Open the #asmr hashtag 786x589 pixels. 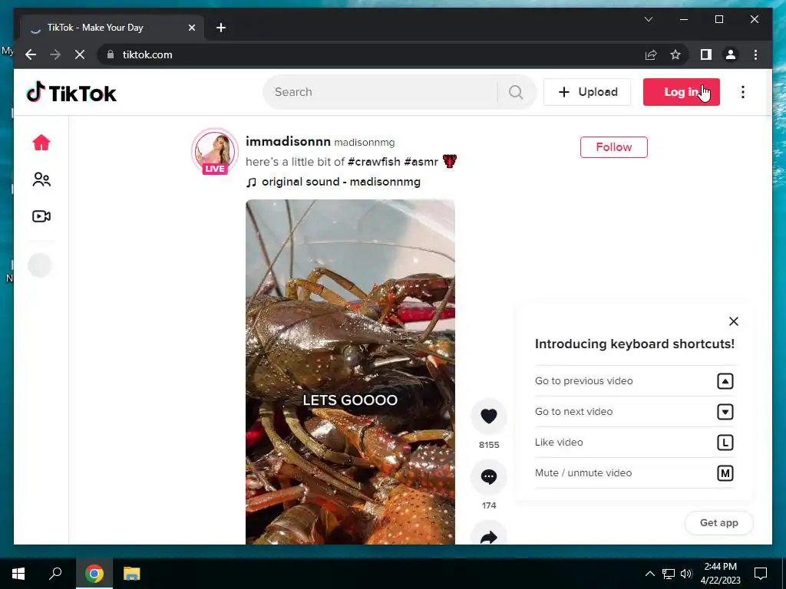point(421,162)
